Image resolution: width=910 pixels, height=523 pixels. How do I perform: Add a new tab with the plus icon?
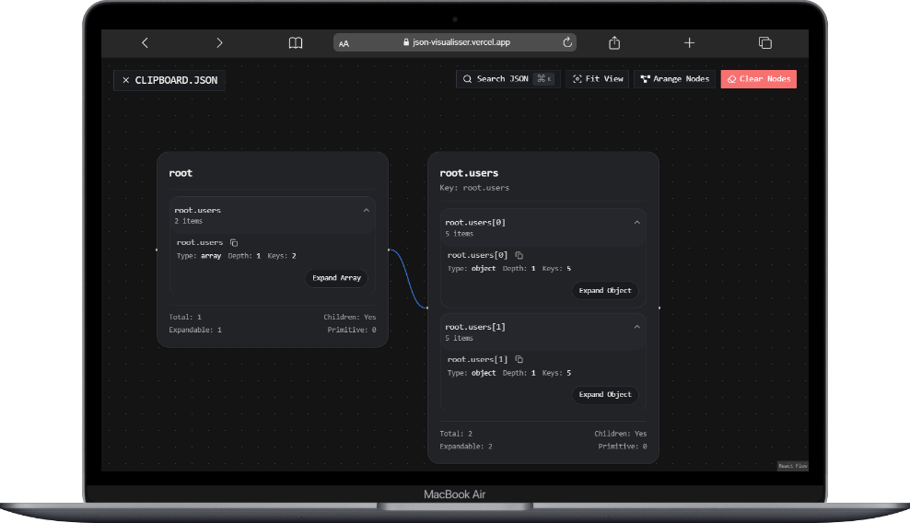coord(690,43)
